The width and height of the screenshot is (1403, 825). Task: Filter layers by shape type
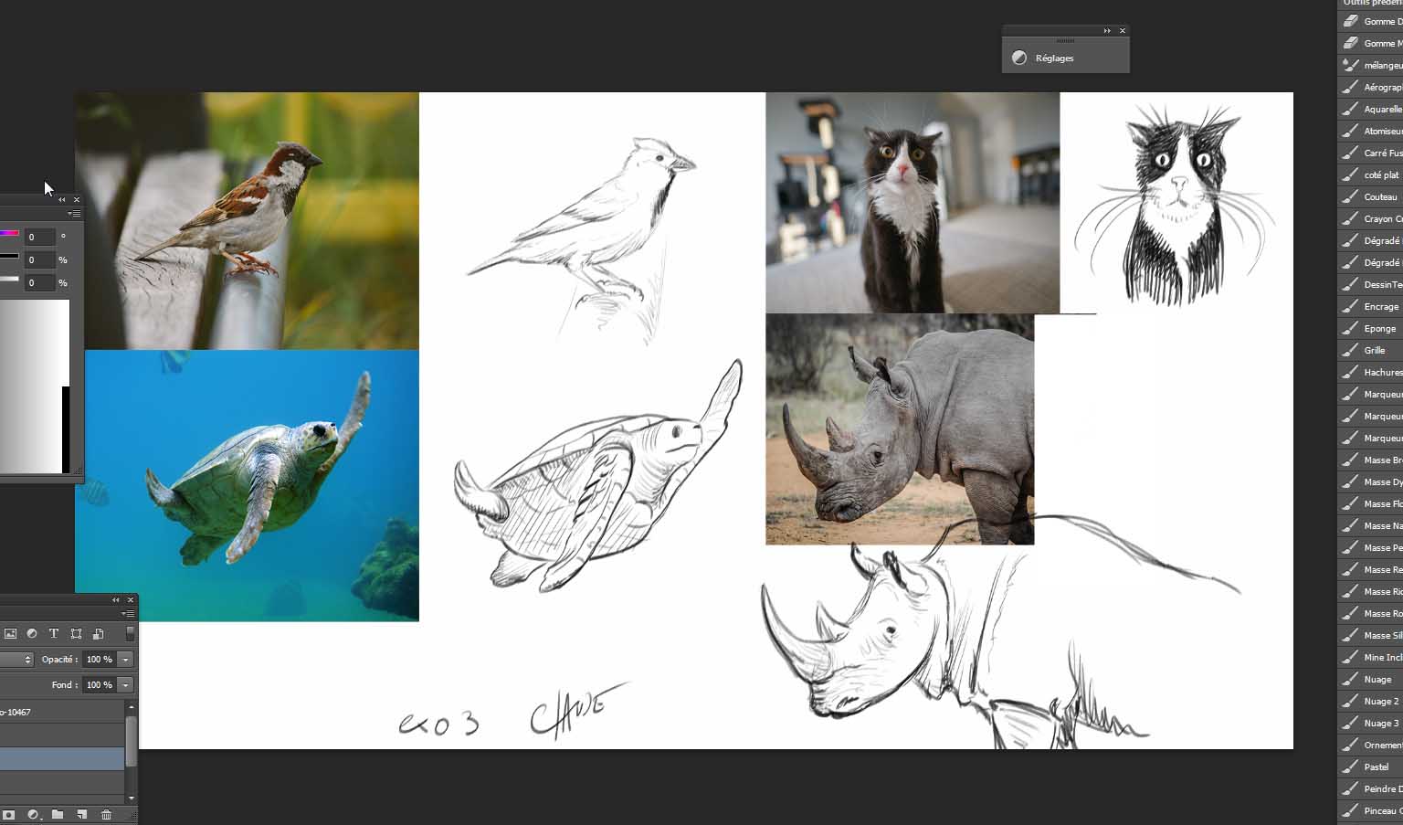pos(76,633)
